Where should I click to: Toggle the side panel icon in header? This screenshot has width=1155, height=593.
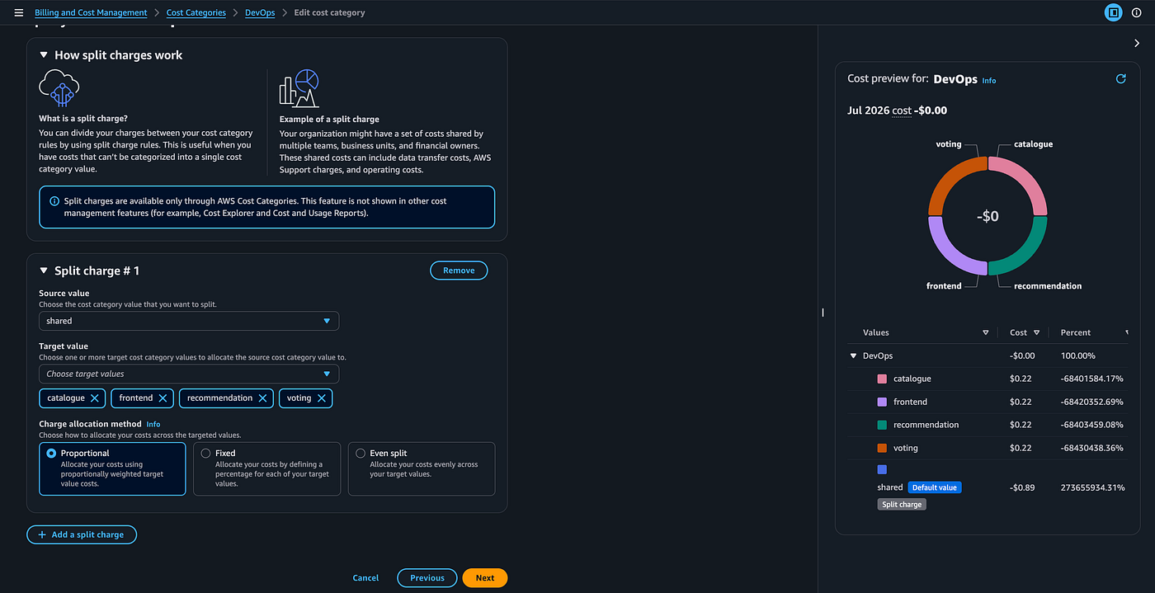[x=1114, y=12]
